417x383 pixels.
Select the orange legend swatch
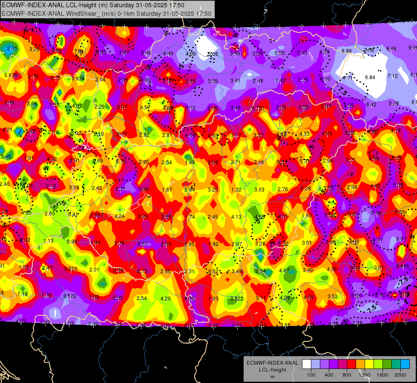click(x=360, y=364)
